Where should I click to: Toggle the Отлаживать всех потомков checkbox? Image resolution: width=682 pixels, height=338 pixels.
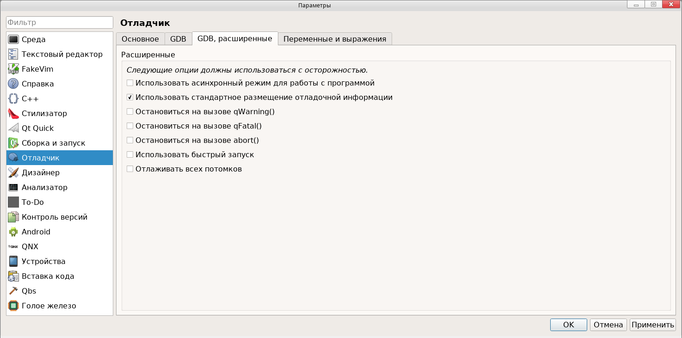click(x=130, y=169)
